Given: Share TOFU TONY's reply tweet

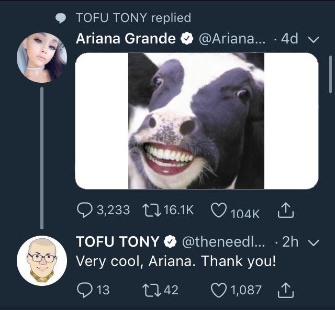Looking at the screenshot, I should [x=285, y=289].
